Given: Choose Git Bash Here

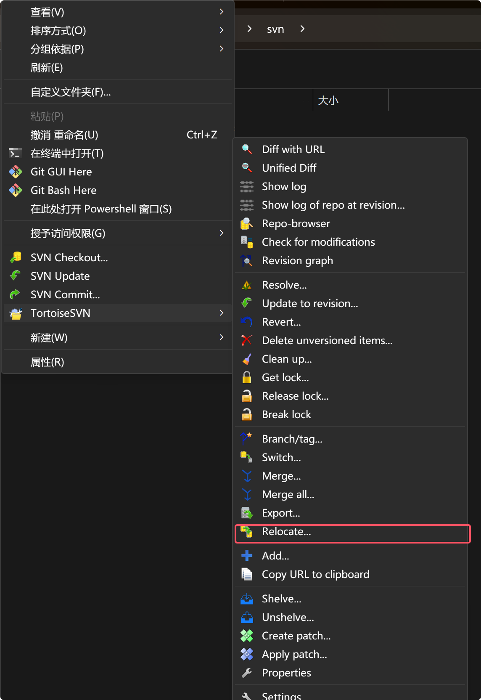Looking at the screenshot, I should coord(118,190).
